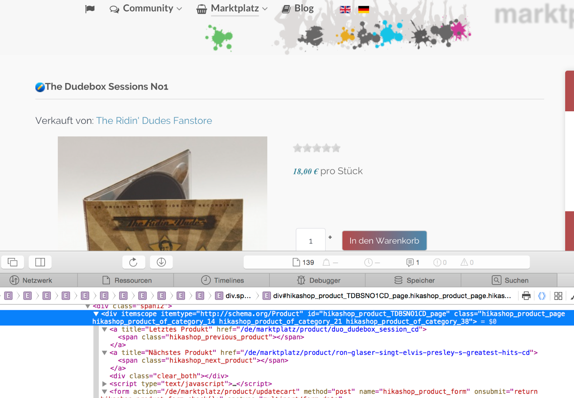Expand the script text/javascript node

click(x=104, y=384)
